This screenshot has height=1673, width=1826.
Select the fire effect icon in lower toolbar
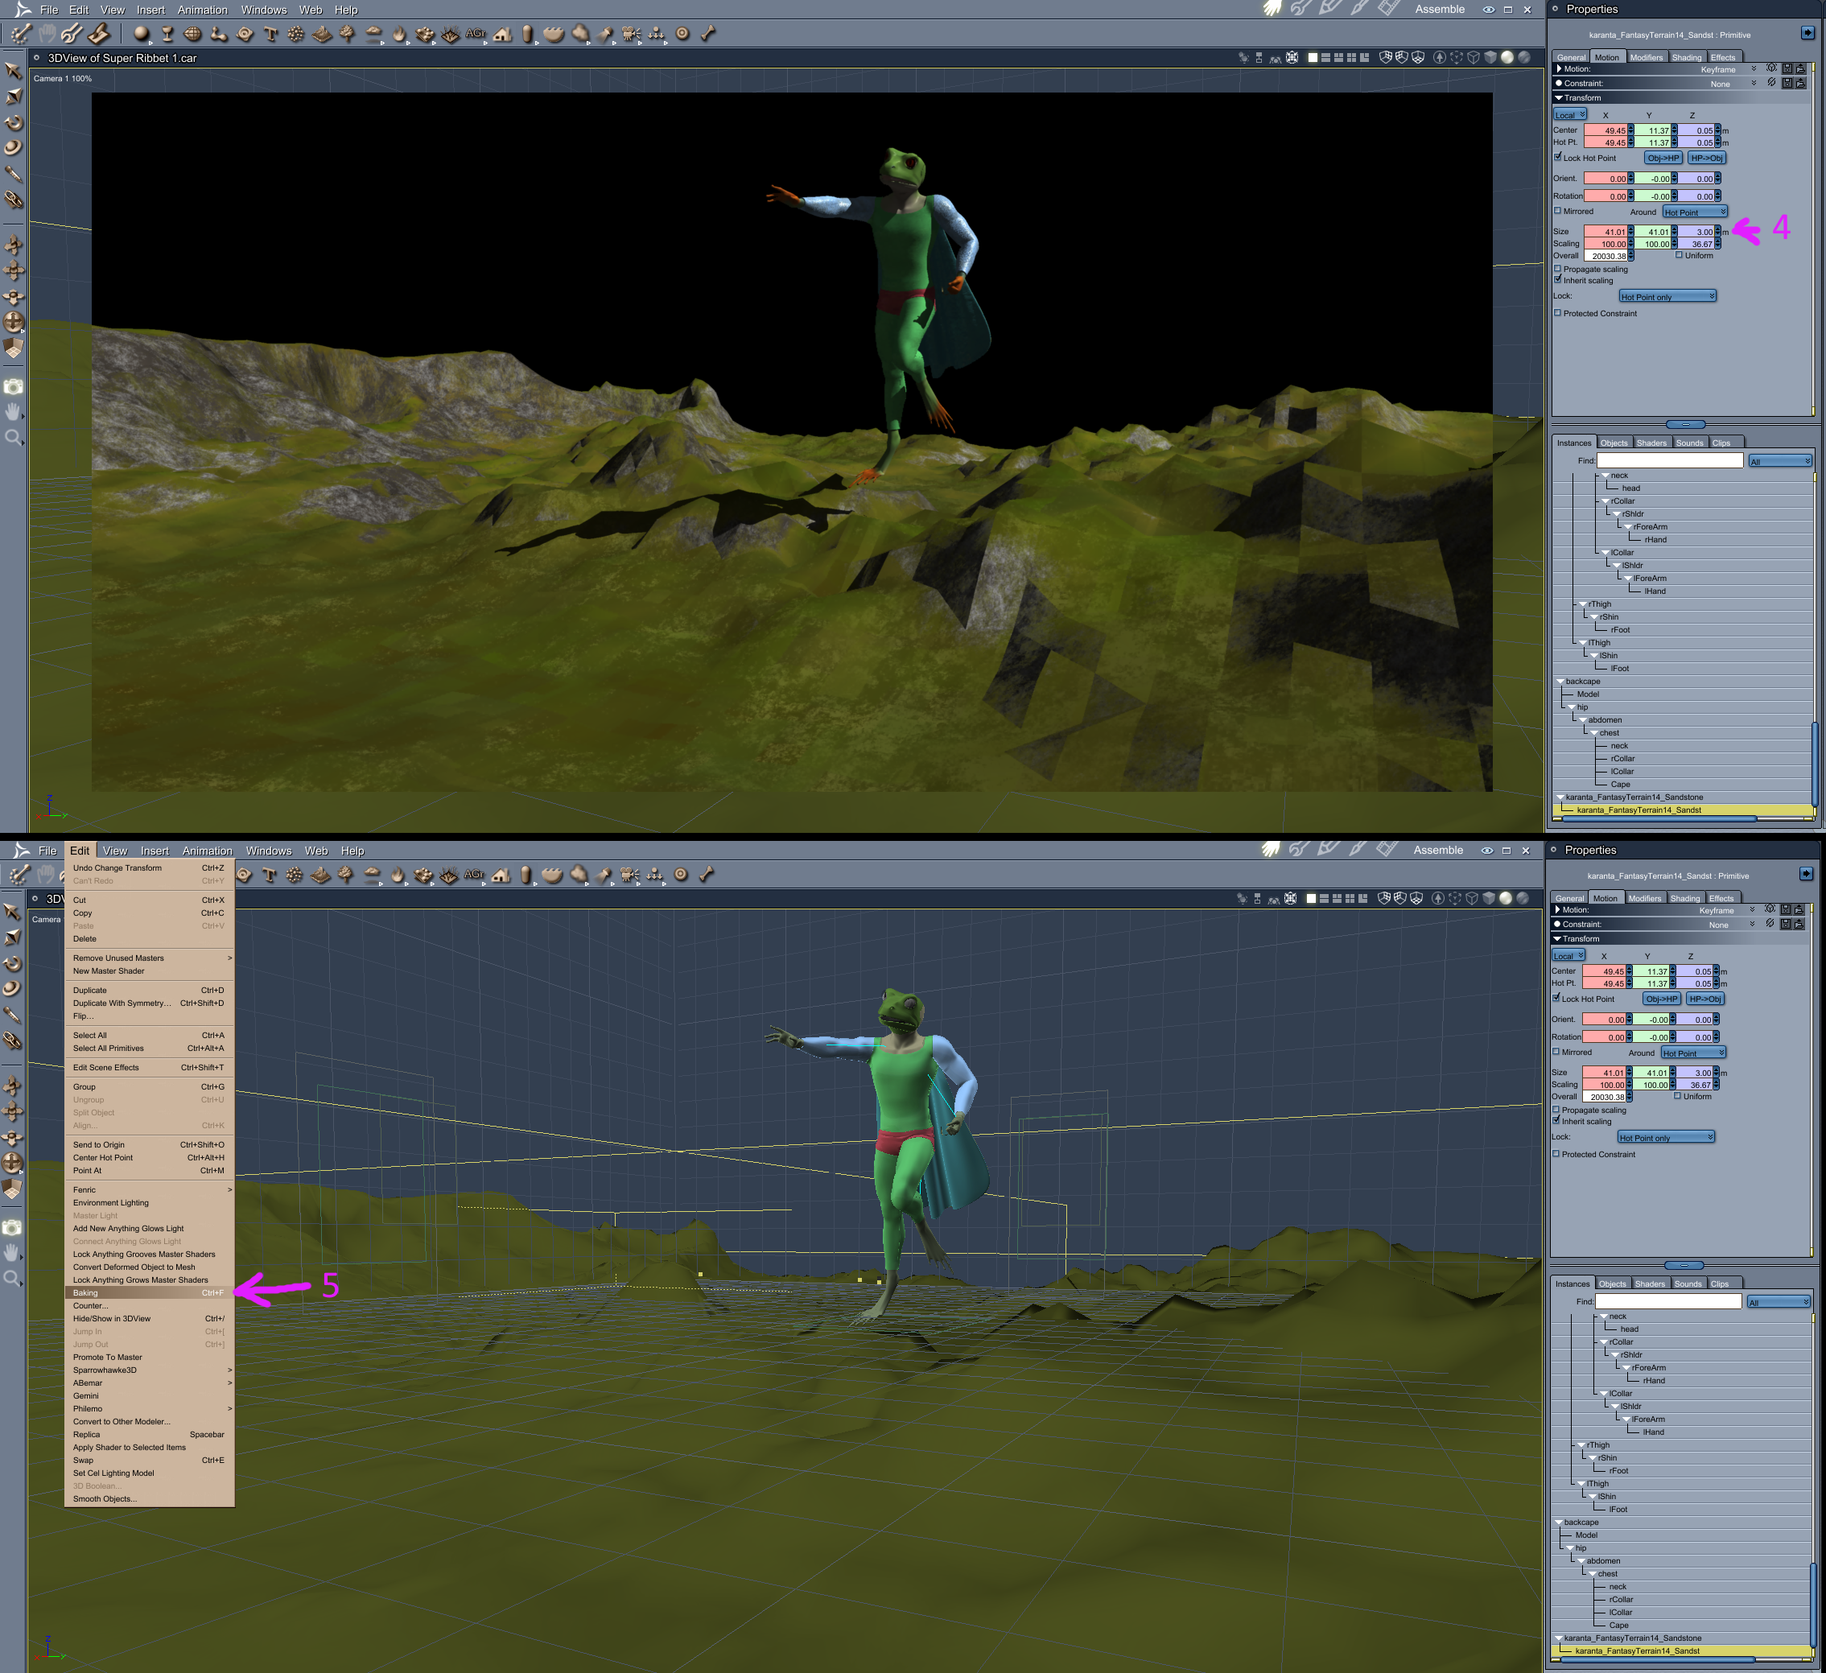397,875
